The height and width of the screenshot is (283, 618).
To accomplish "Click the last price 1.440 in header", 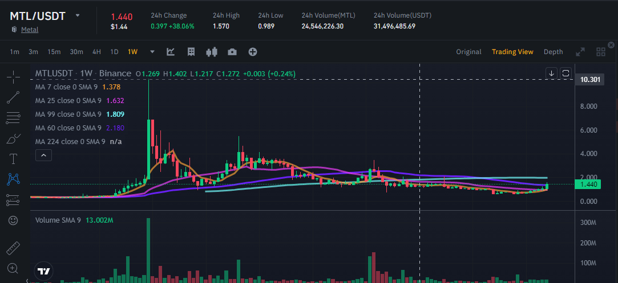I will click(x=122, y=17).
